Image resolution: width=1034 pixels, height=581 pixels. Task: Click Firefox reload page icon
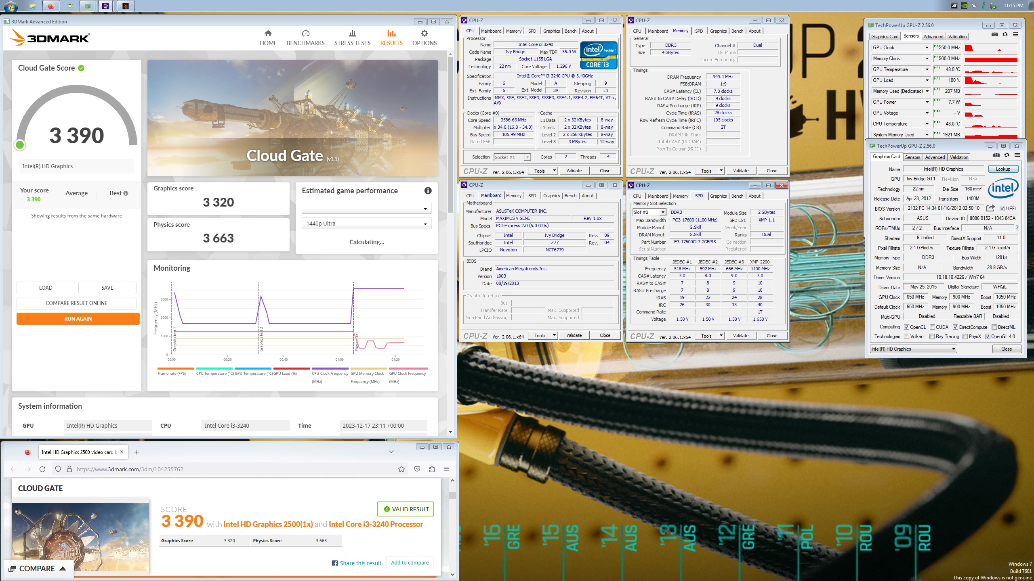coord(42,469)
